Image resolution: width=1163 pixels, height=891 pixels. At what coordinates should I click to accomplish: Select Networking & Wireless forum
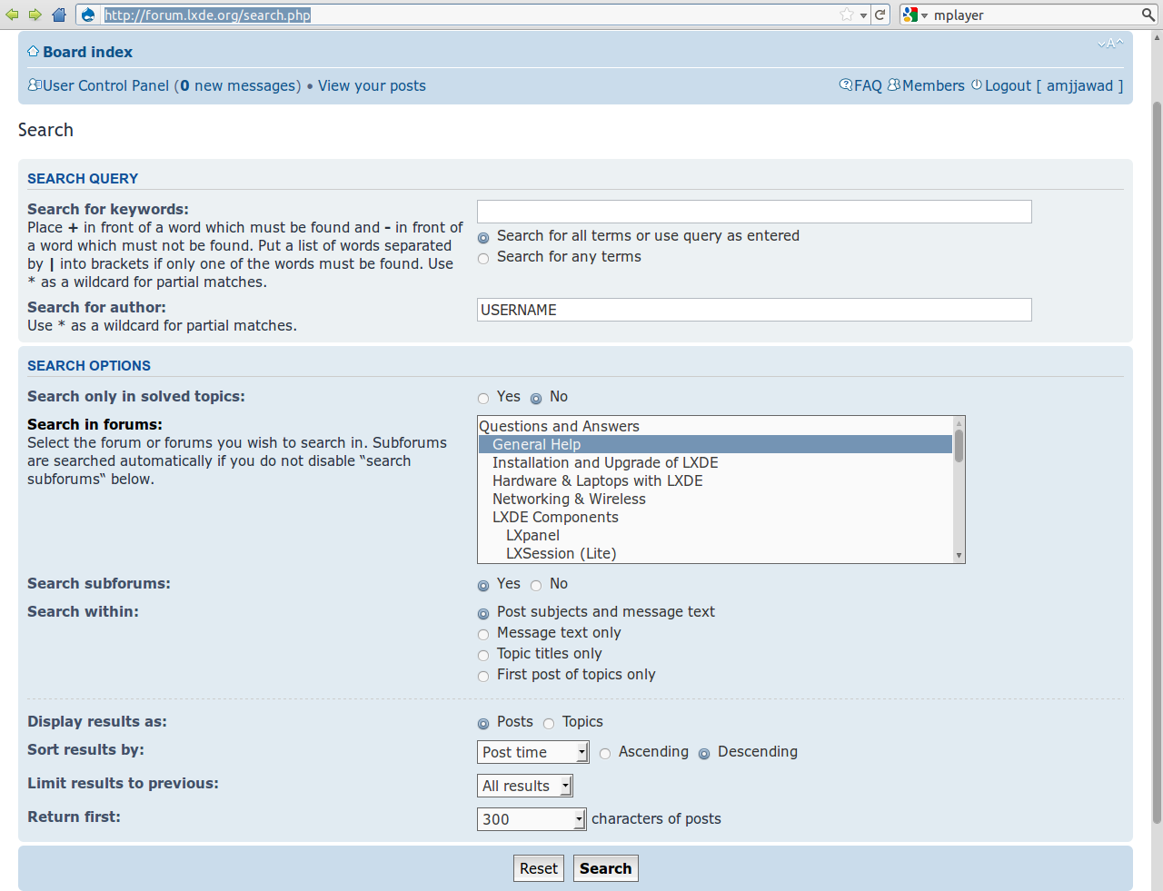pyautogui.click(x=715, y=499)
